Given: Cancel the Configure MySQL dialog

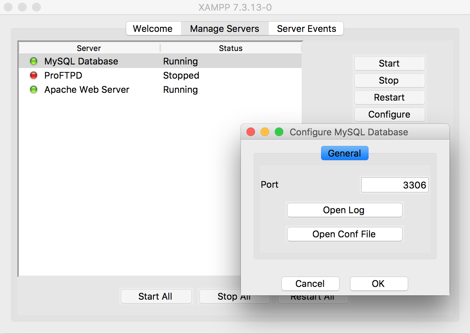Looking at the screenshot, I should click(x=310, y=284).
